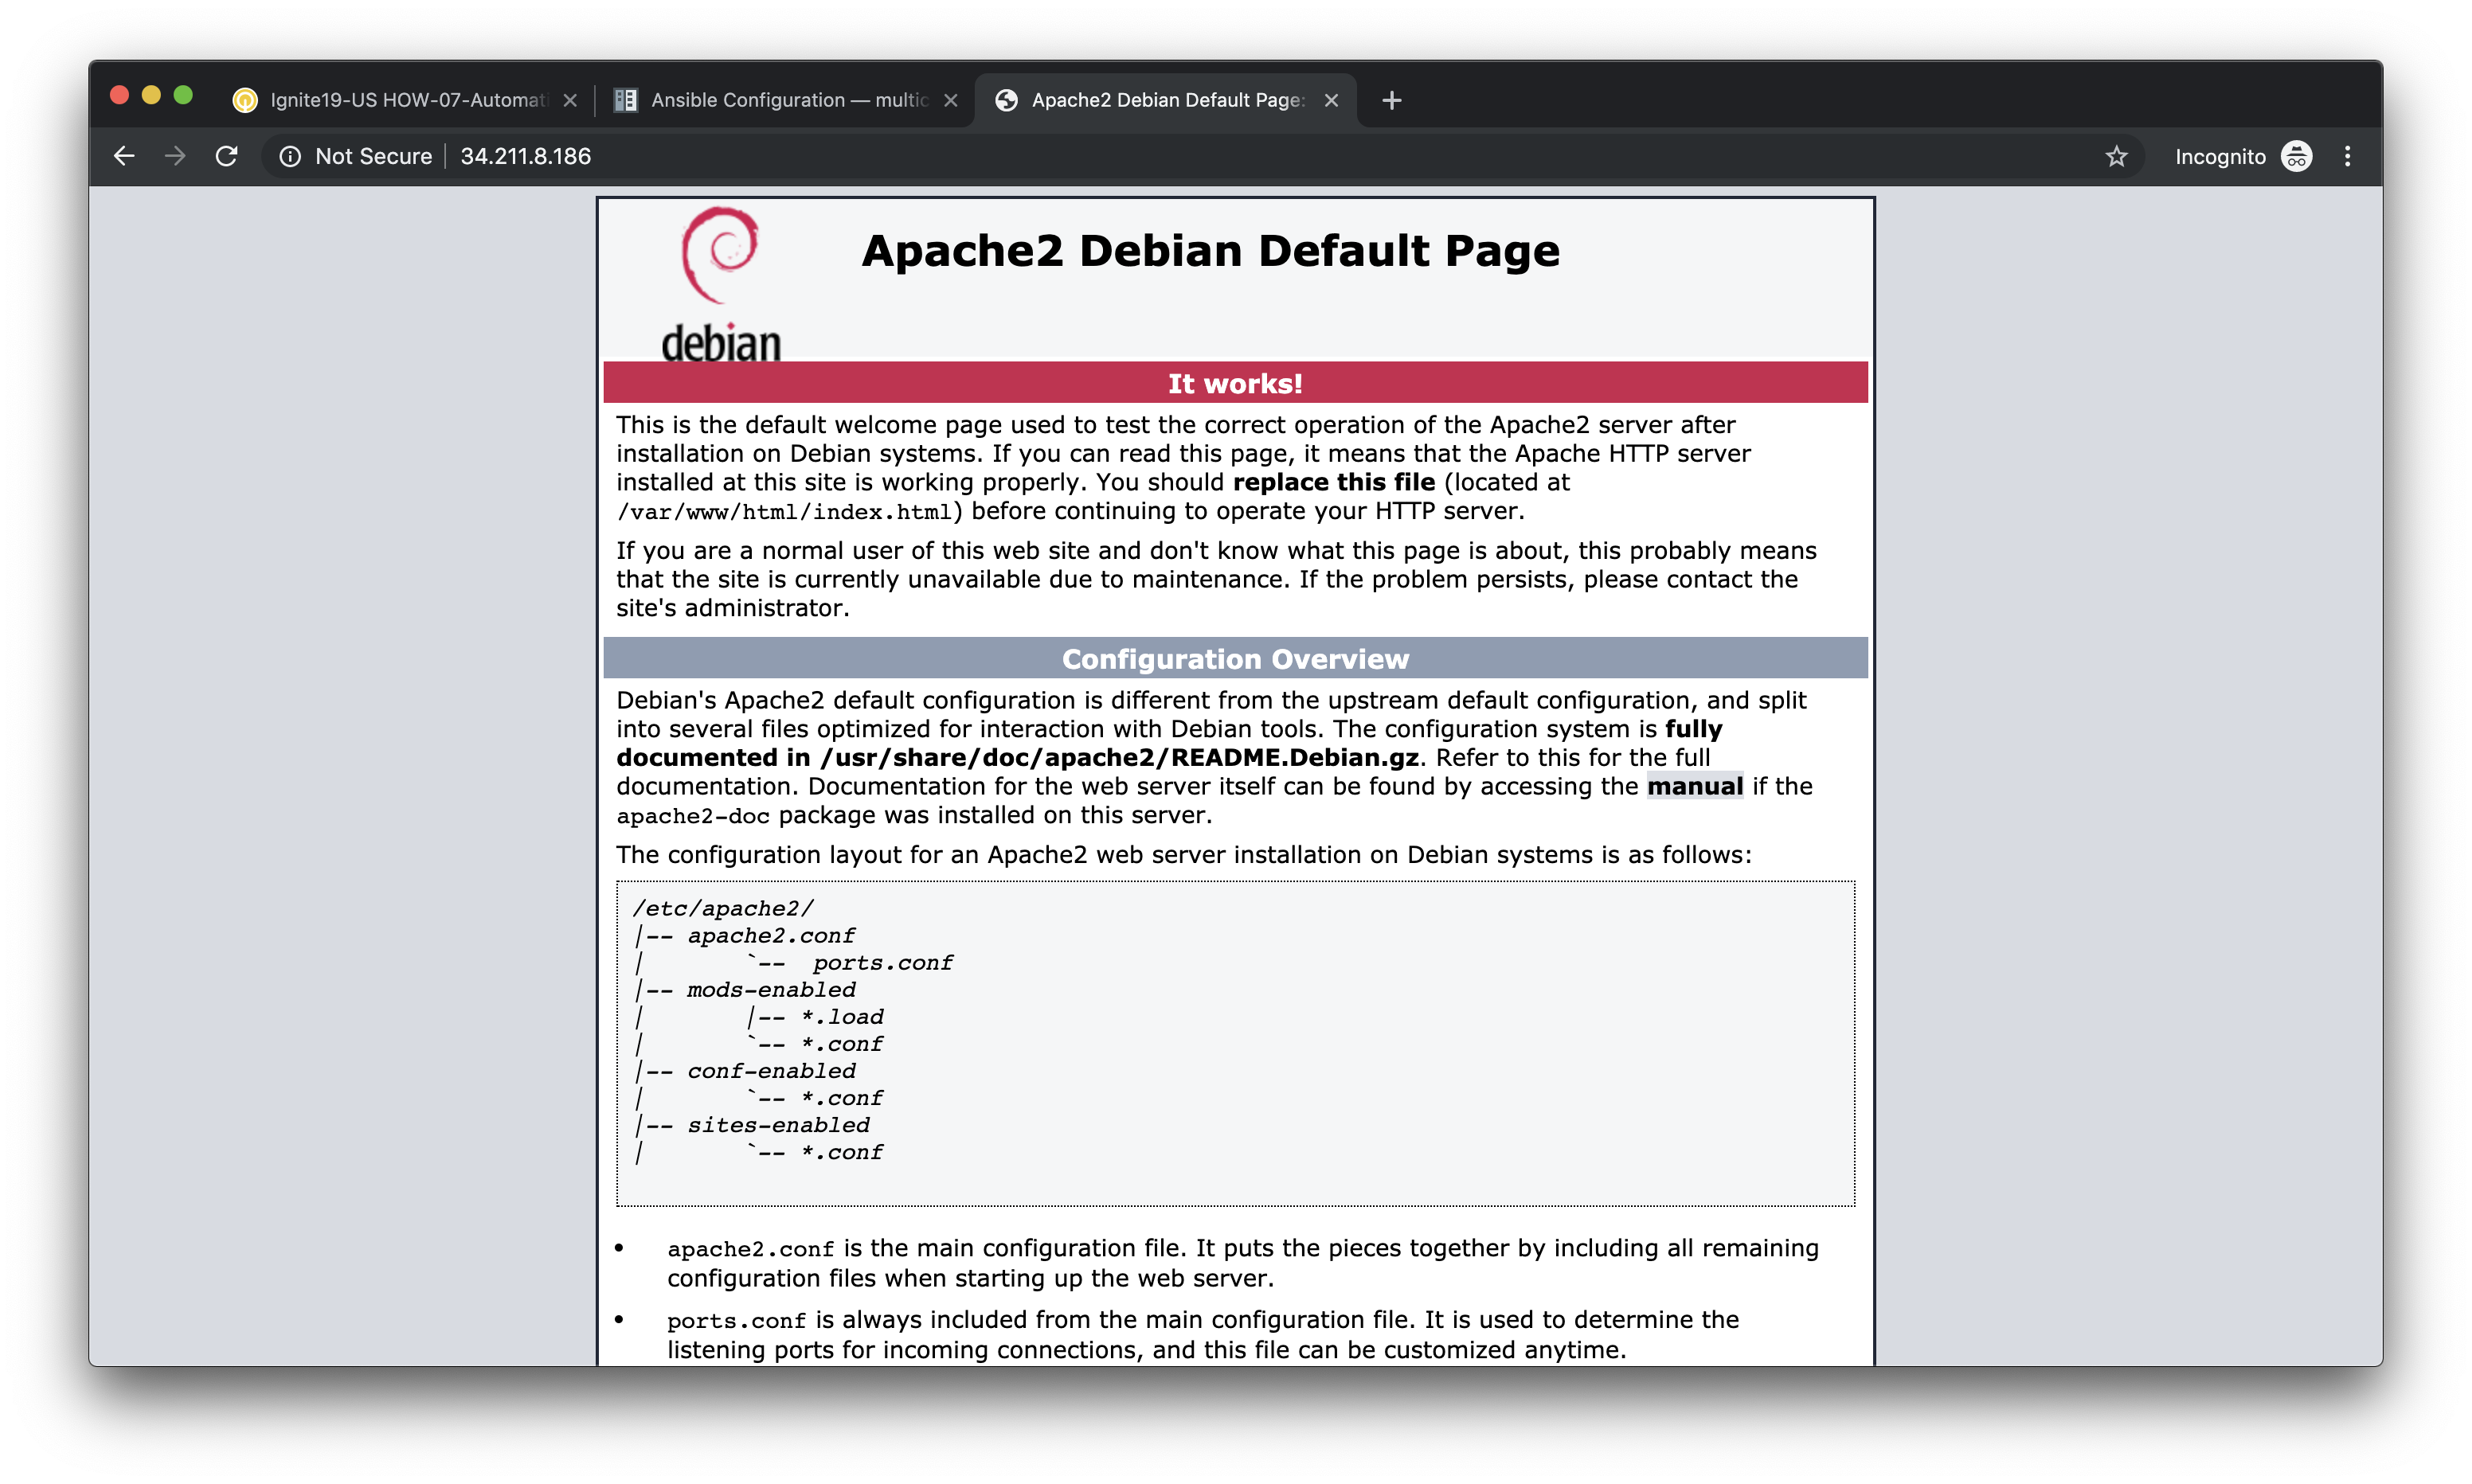Click the Not Secure label
Viewport: 2472px width, 1484px height.
pos(373,157)
